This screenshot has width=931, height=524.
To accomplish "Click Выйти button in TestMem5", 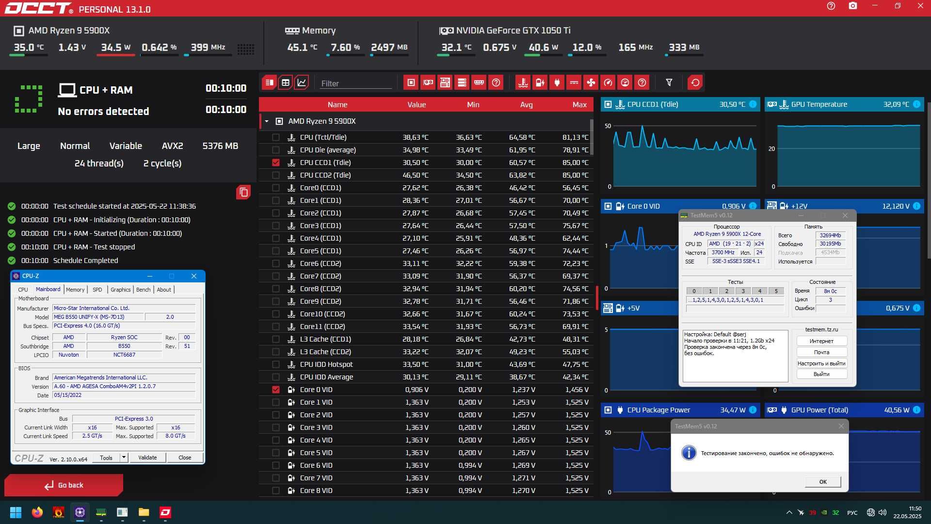I will [821, 374].
